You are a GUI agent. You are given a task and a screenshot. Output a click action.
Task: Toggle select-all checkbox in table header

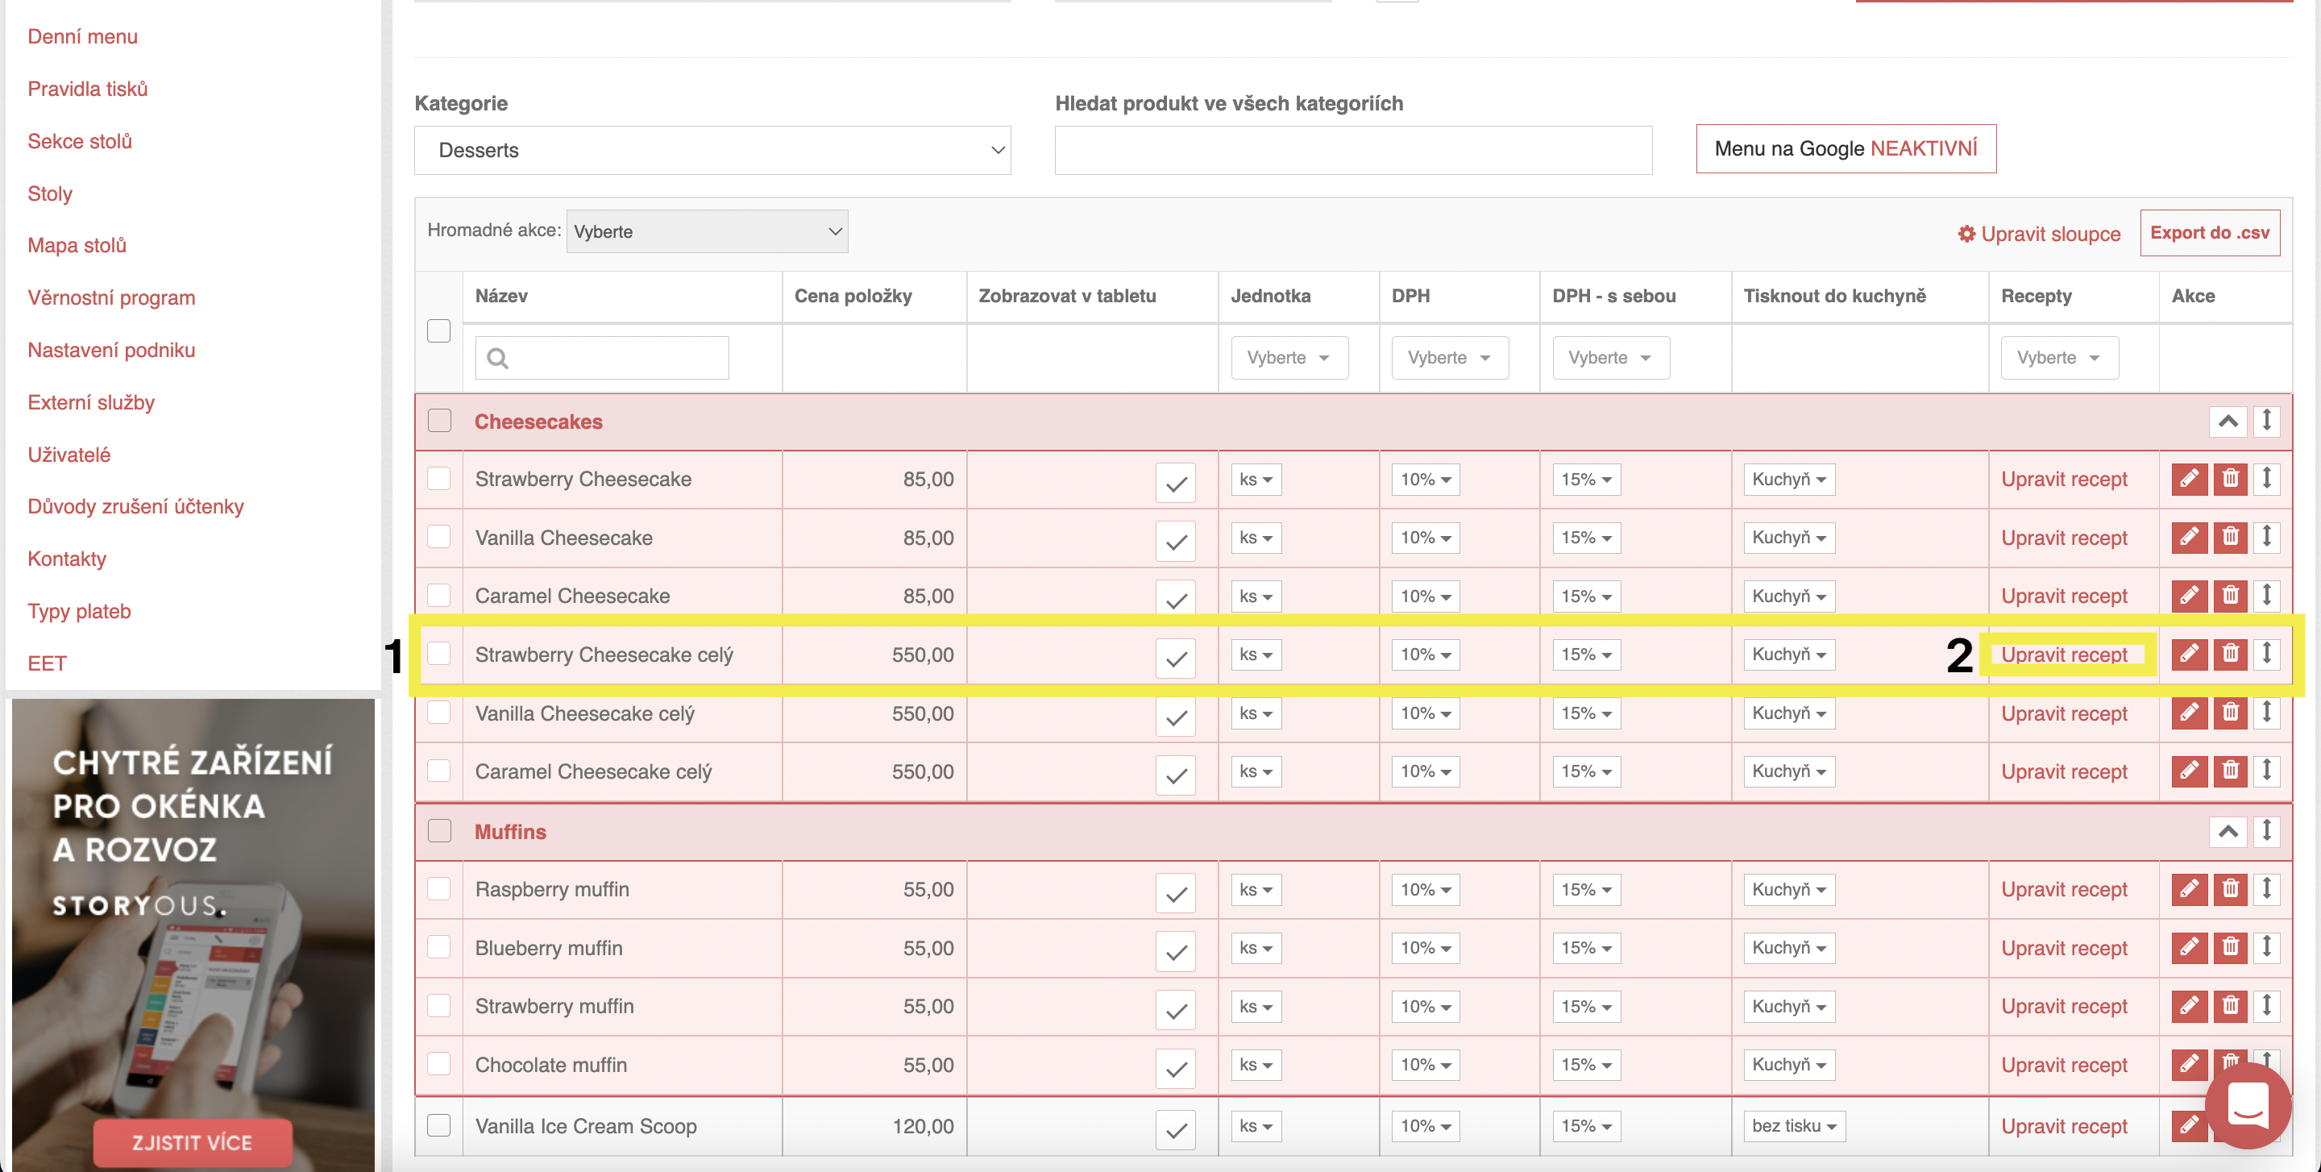(438, 330)
